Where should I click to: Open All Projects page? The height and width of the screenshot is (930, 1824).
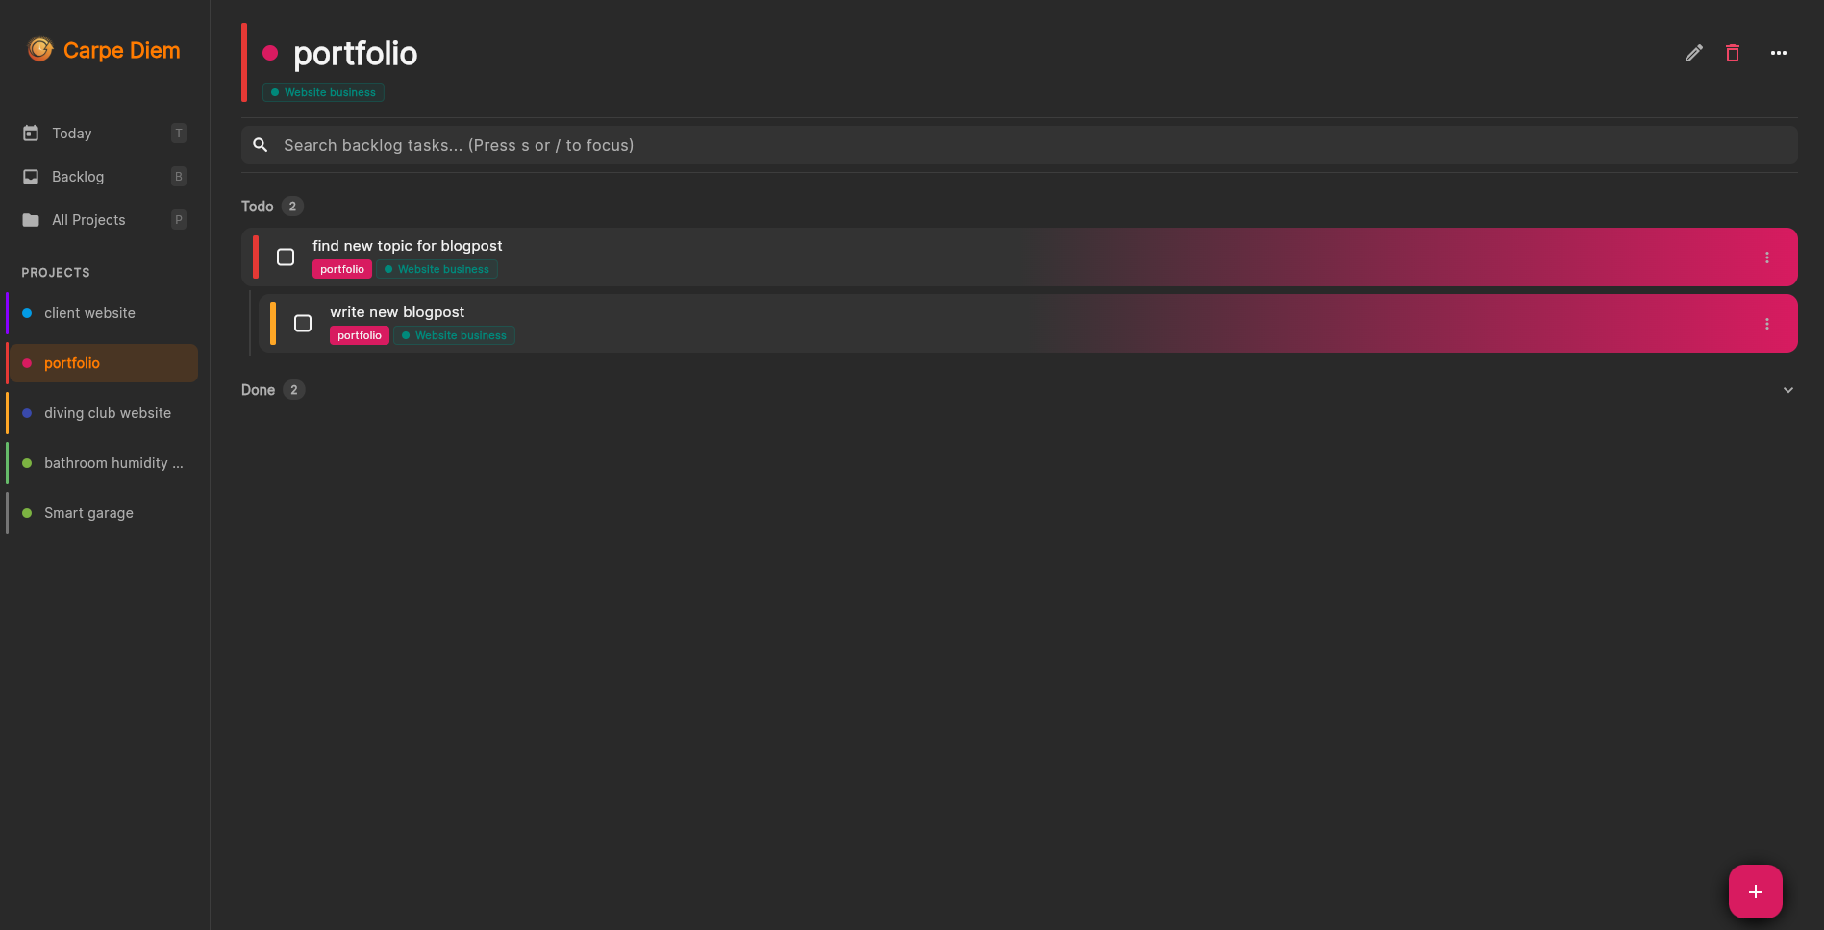point(88,220)
